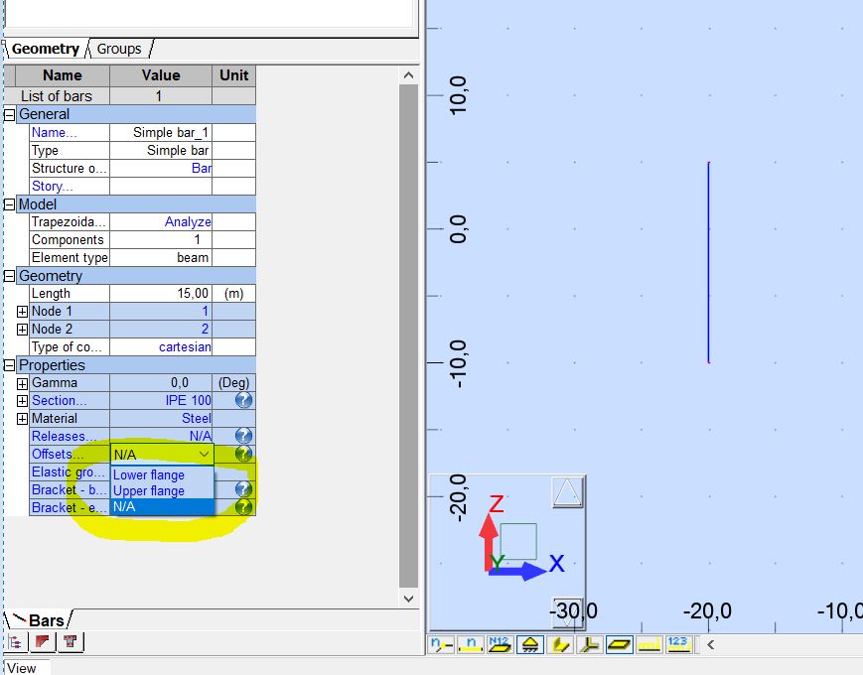This screenshot has height=675, width=863.
Task: Collapse the General properties section
Action: click(8, 114)
